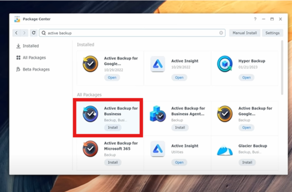Close the Package Center window
The height and width of the screenshot is (192, 292).
coord(280,19)
